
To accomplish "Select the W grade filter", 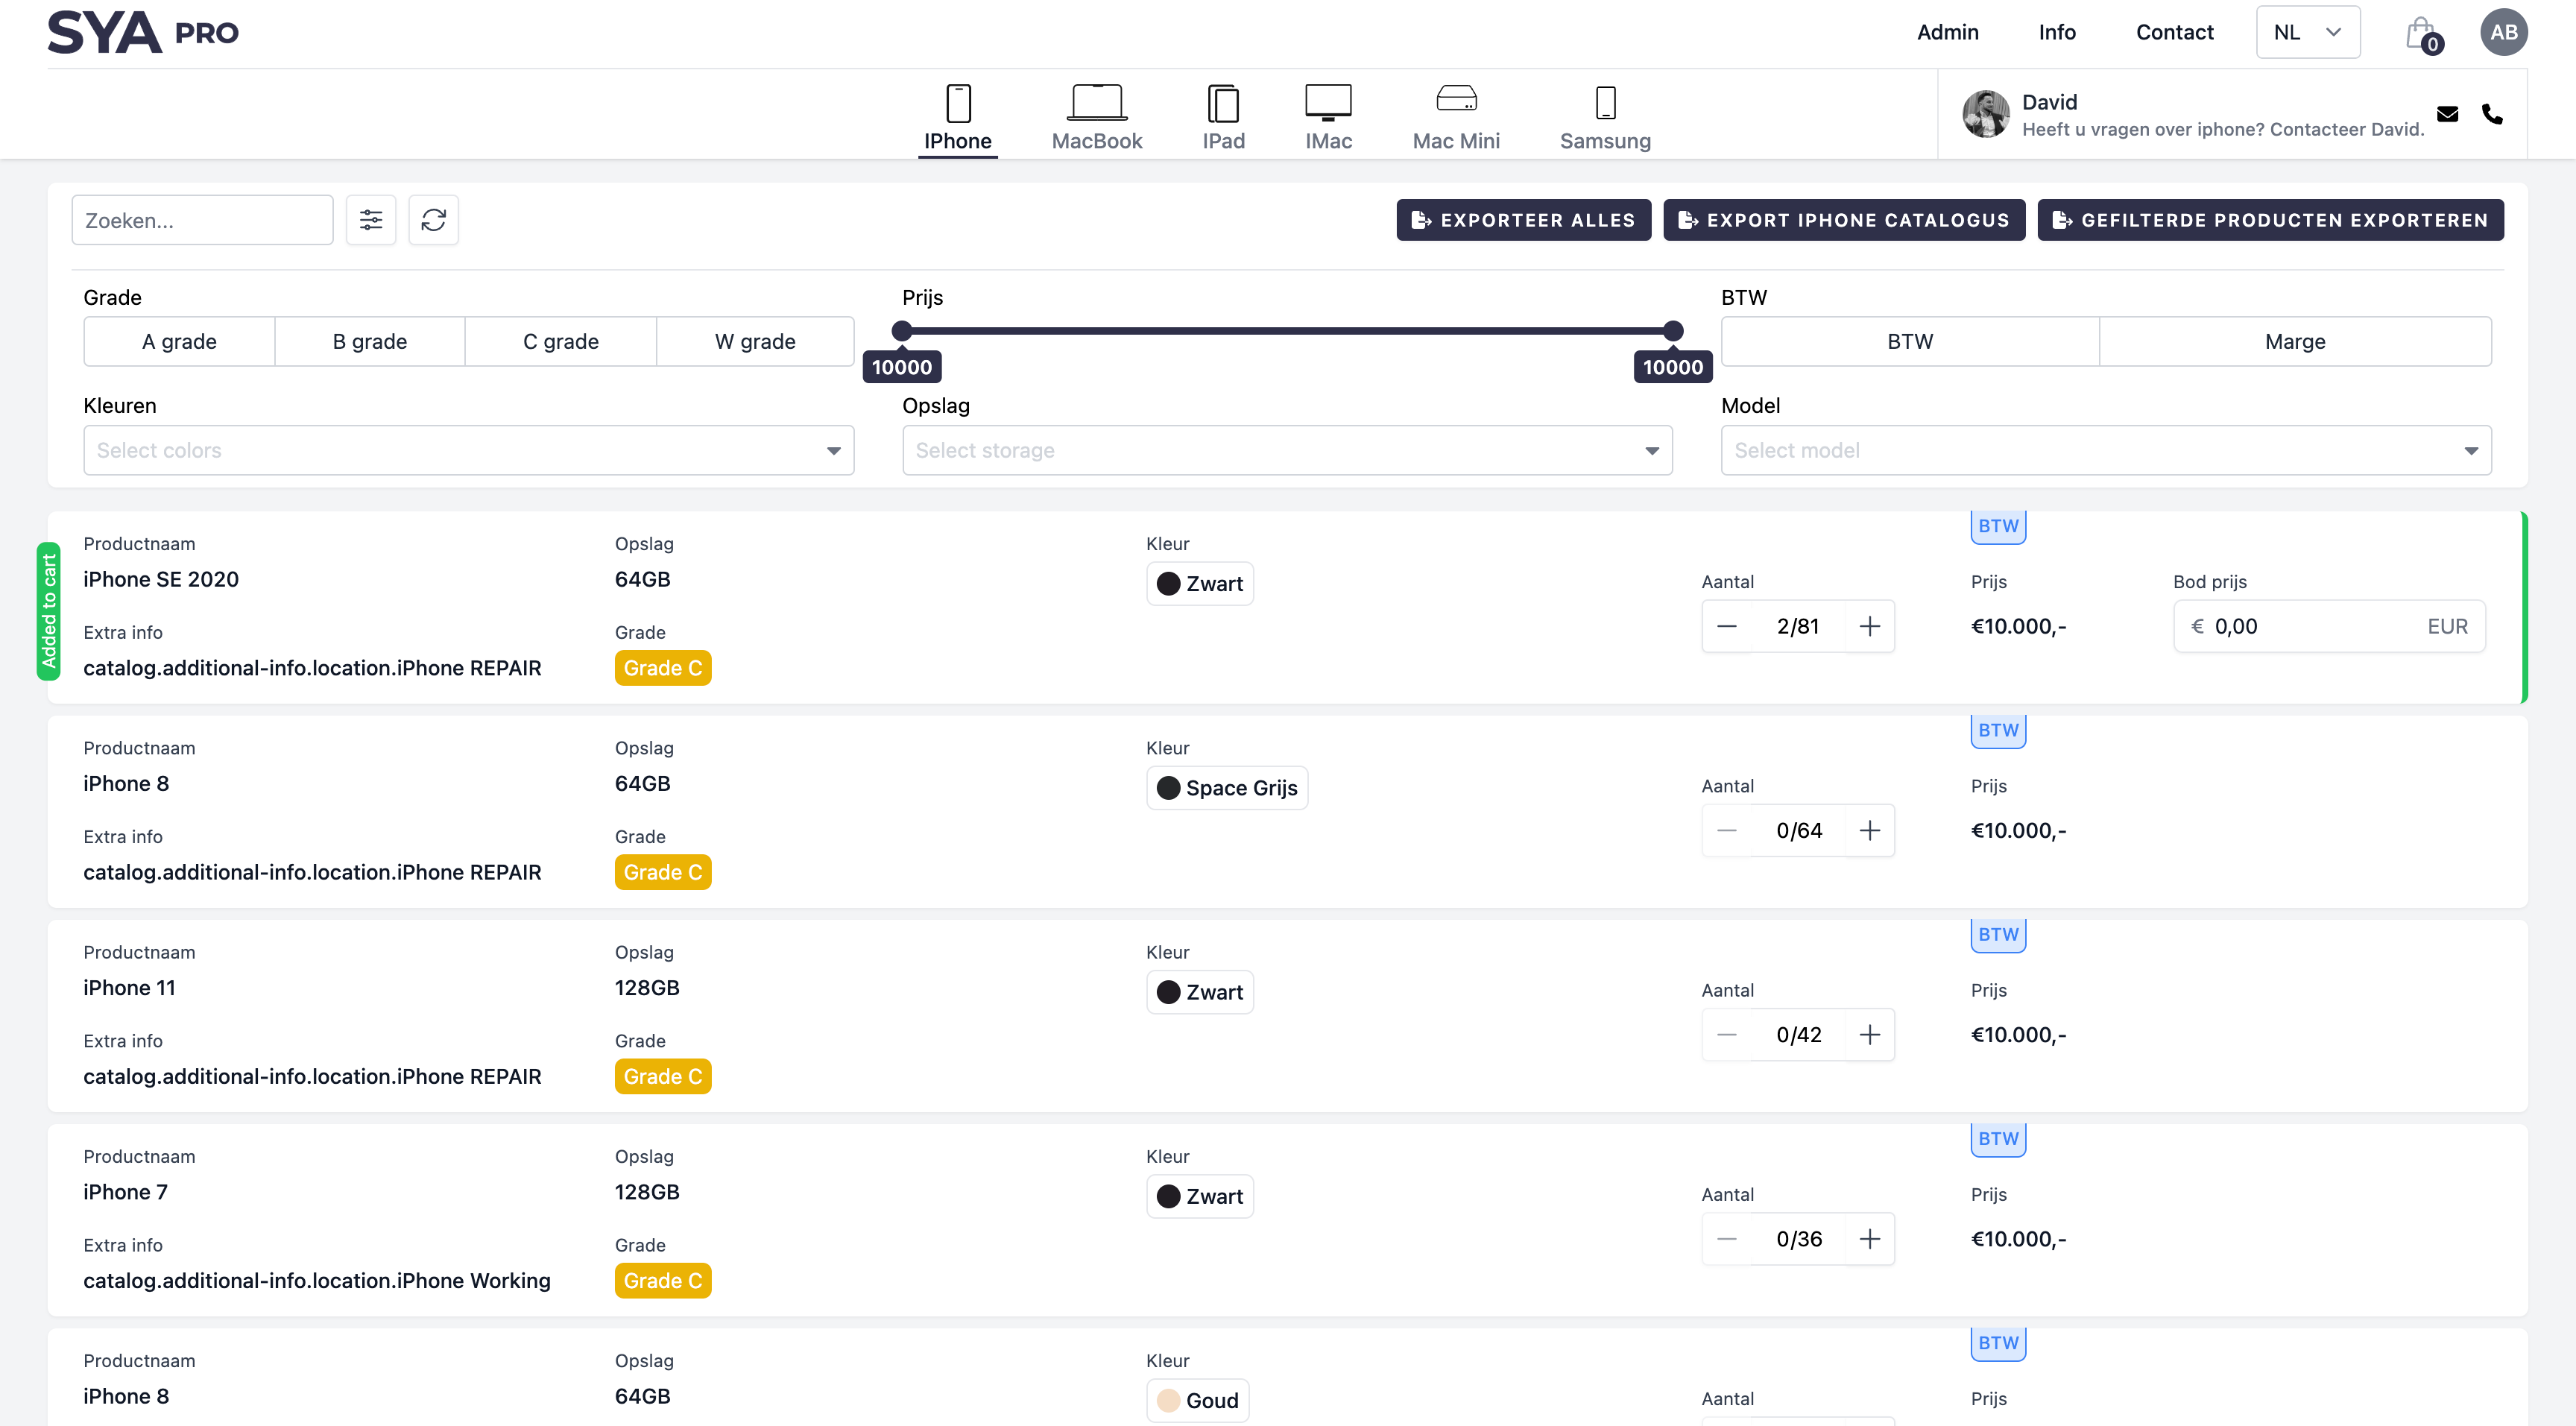I will (x=755, y=341).
